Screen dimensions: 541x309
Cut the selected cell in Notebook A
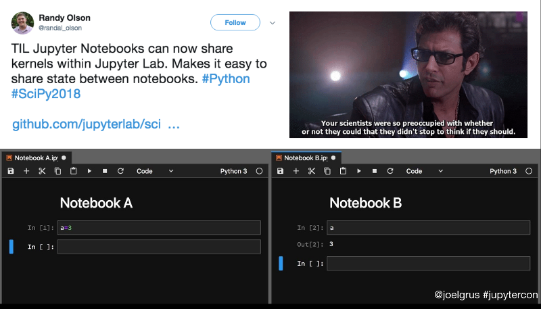click(x=42, y=171)
